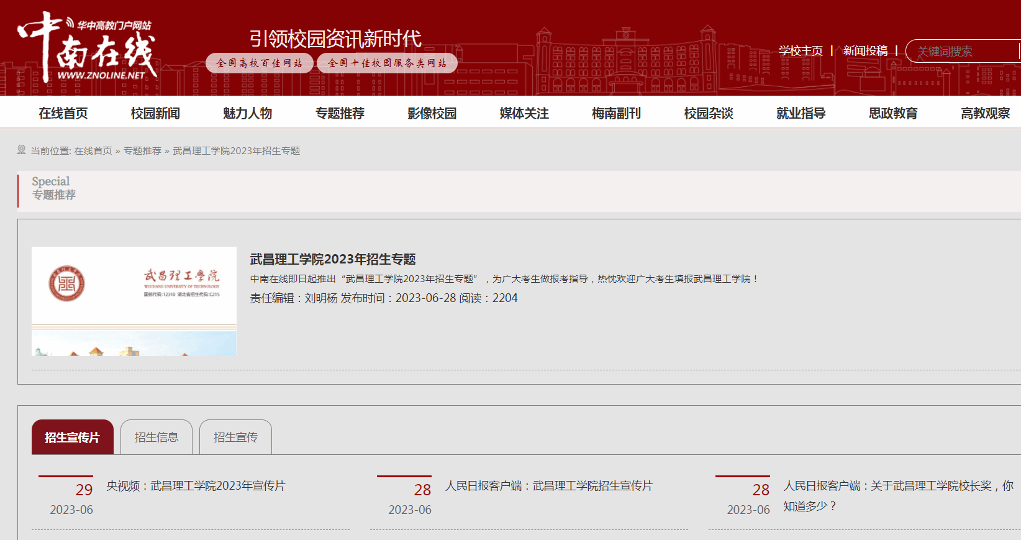Click the date 29 of first news item
Screen dimensions: 1021x540
tap(84, 490)
